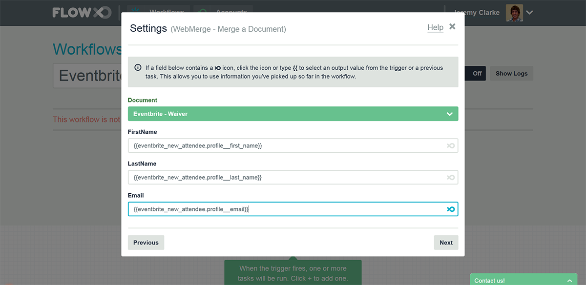The height and width of the screenshot is (285, 586).
Task: Click the info icon in the hint box
Action: pyautogui.click(x=138, y=68)
